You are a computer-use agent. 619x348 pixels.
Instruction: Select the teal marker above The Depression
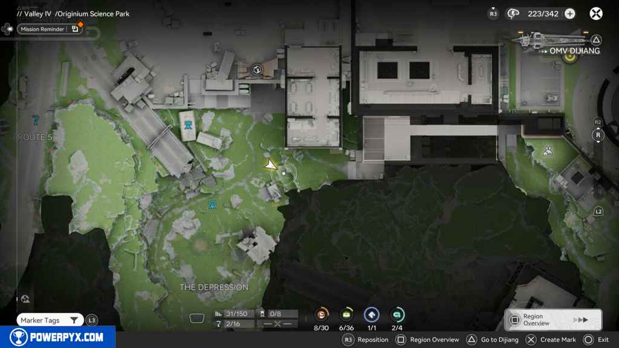[212, 205]
